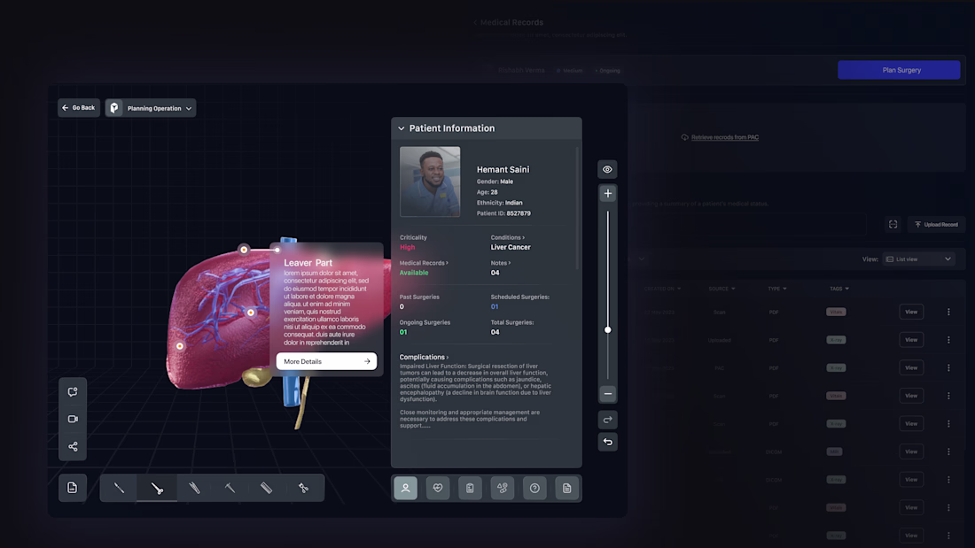Click the Patient ID 8527879
Viewport: 975px width, 548px height.
(x=503, y=213)
